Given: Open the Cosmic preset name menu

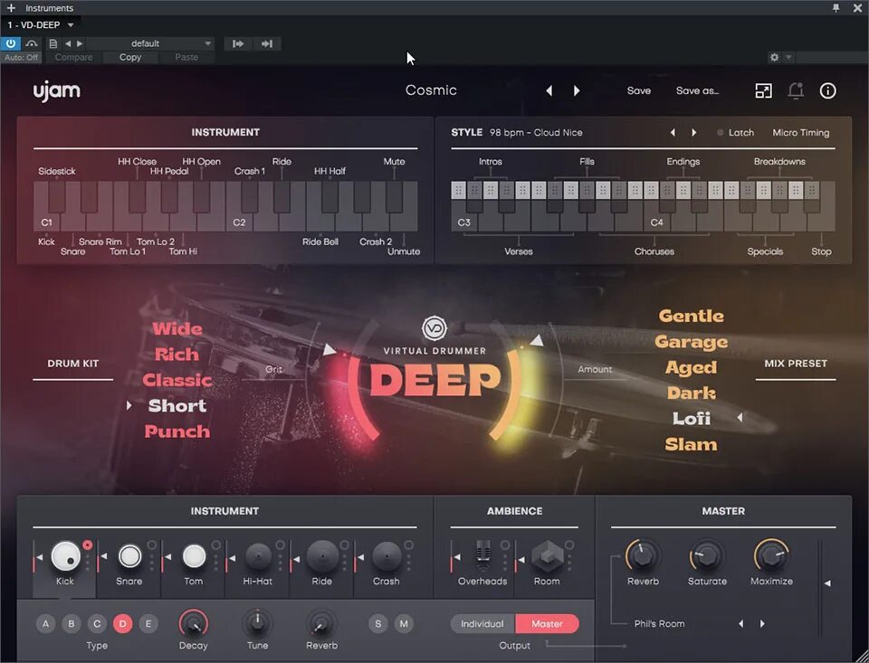Looking at the screenshot, I should pos(431,90).
